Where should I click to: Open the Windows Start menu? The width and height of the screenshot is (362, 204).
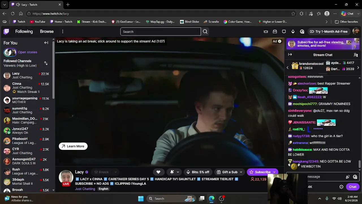click(x=141, y=199)
